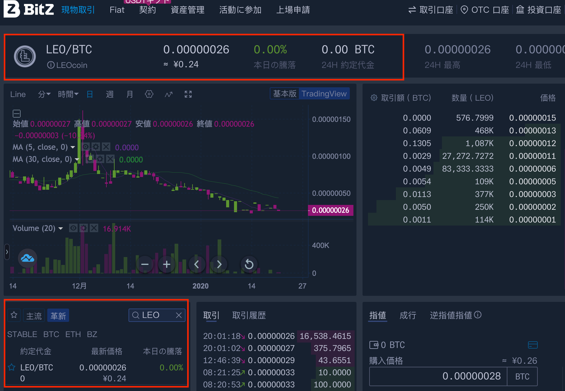Expand MA (30, close, 0) dropdown

click(x=77, y=159)
